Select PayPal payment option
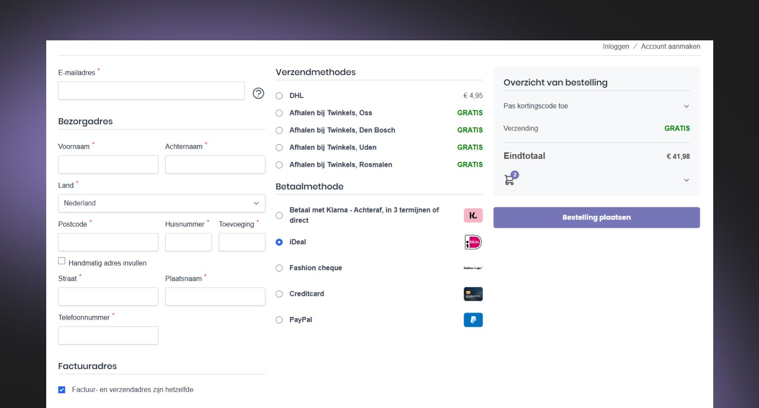 click(279, 320)
